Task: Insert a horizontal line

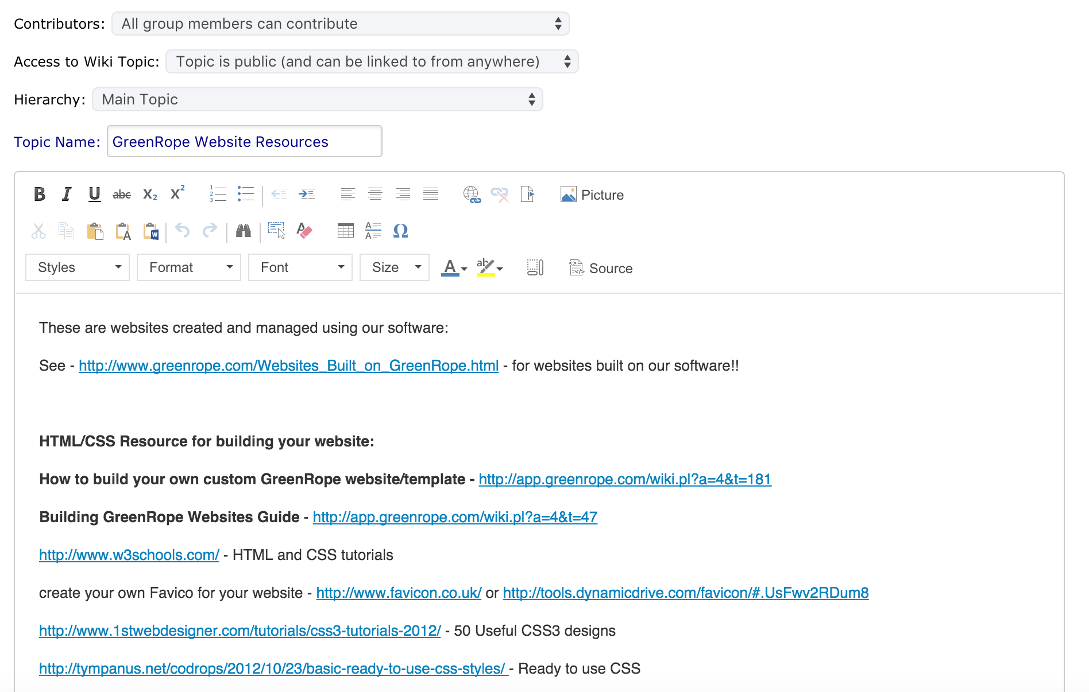Action: click(x=373, y=231)
